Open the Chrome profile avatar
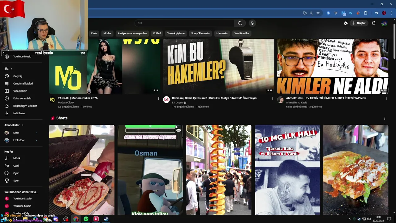This screenshot has height=223, width=396. [384, 13]
